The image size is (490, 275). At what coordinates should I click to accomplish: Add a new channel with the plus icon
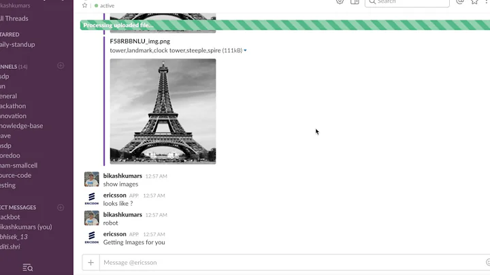[x=61, y=65]
